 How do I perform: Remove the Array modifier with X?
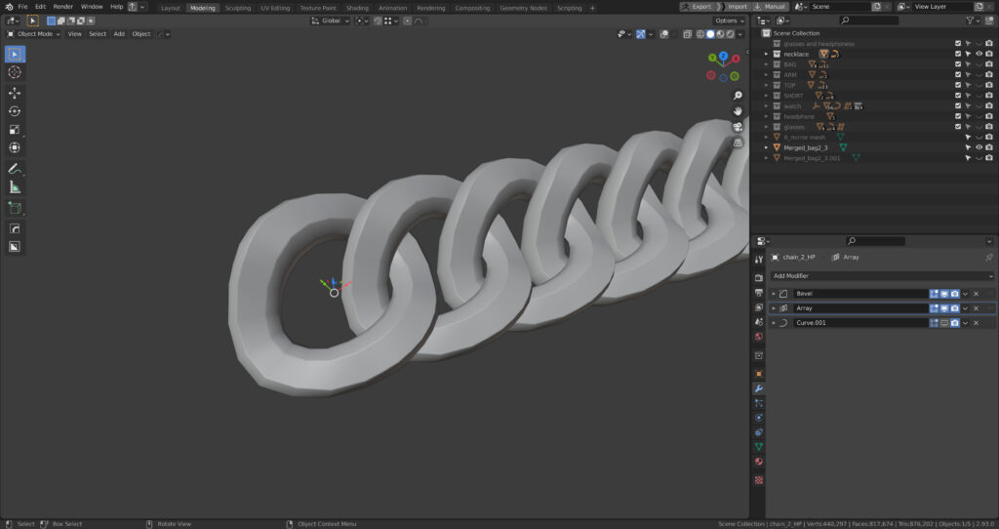coord(976,308)
